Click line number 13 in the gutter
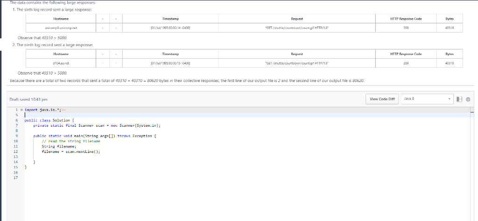This screenshot has height=221, width=478. point(16,157)
